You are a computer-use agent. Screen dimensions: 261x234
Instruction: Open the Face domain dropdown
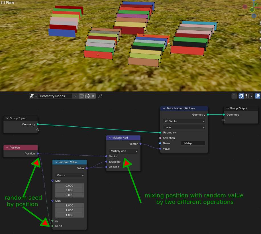(184, 127)
